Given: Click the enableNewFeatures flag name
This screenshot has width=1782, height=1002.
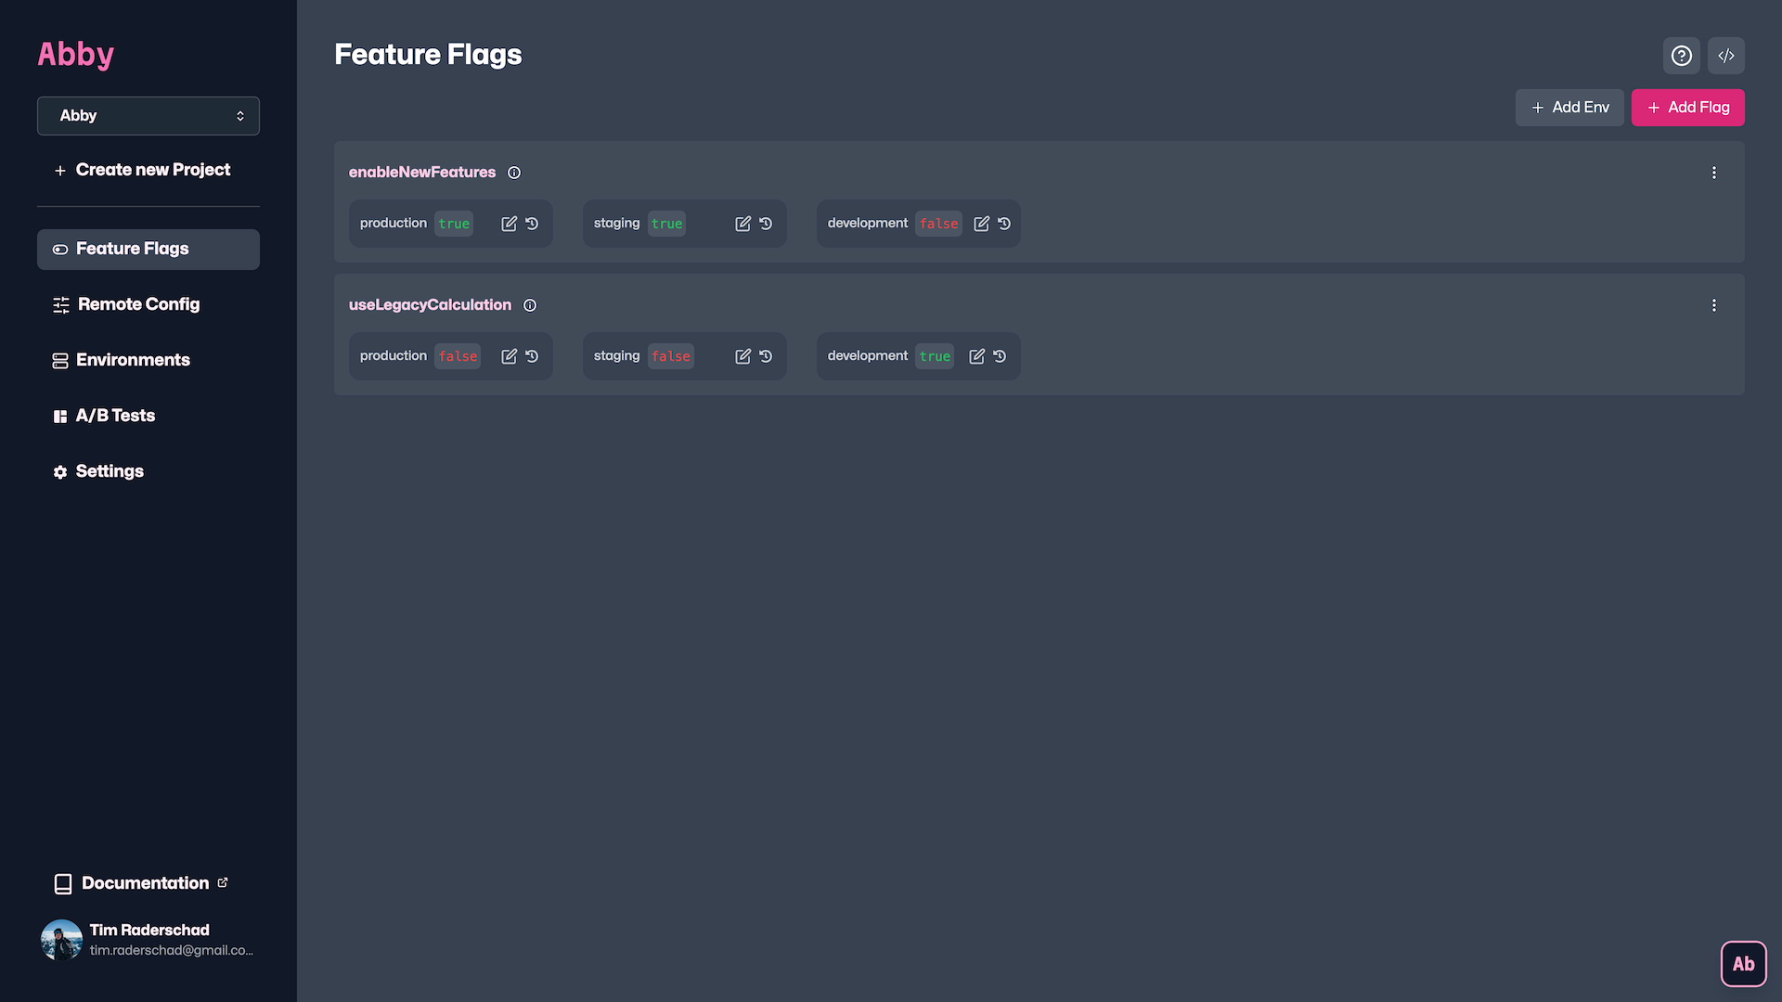Looking at the screenshot, I should tap(422, 173).
